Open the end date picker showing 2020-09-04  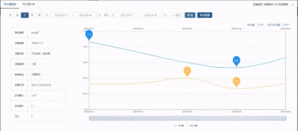[x=85, y=15]
